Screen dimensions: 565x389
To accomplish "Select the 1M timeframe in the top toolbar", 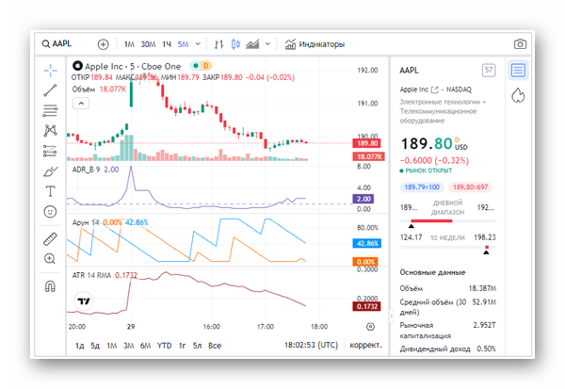I will pyautogui.click(x=129, y=44).
